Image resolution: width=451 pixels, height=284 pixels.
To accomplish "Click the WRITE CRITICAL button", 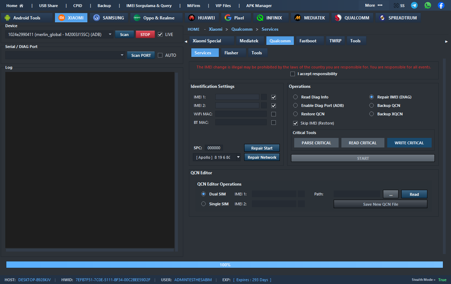I will coord(409,143).
